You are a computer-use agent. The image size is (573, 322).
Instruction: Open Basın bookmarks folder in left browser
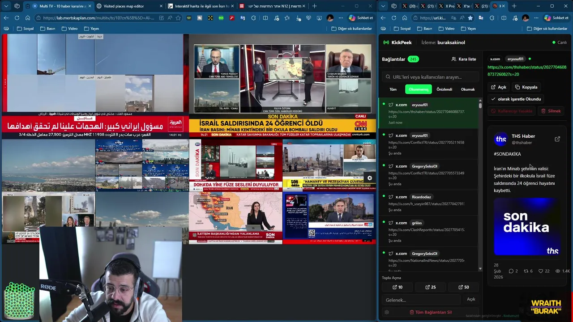tap(47, 28)
